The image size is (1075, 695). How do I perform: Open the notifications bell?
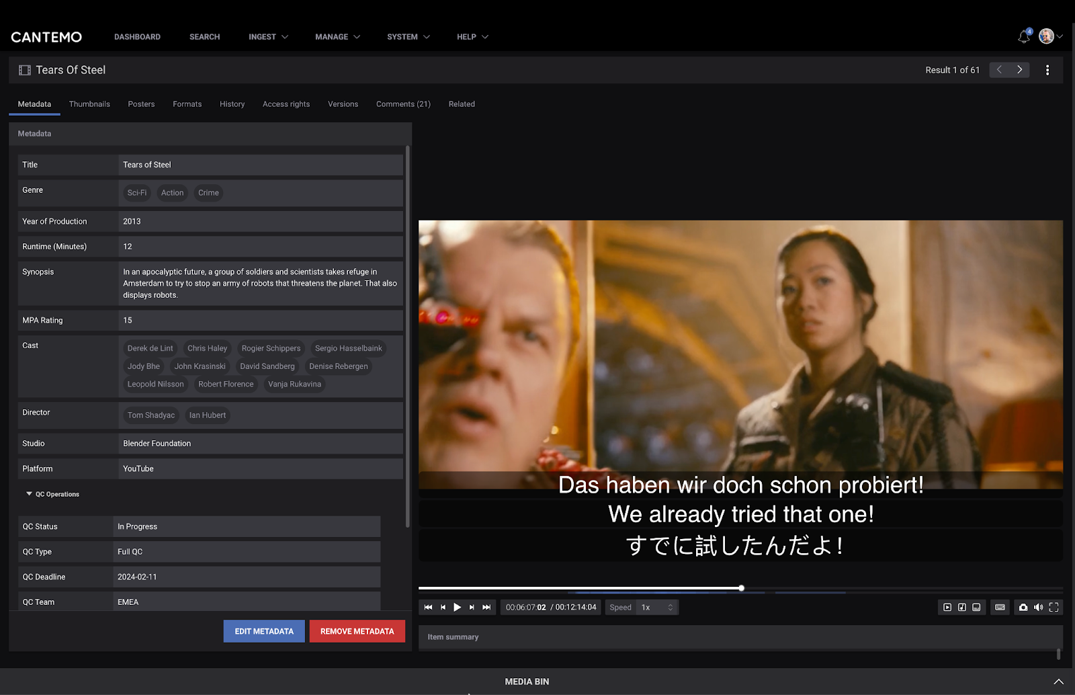click(x=1023, y=37)
